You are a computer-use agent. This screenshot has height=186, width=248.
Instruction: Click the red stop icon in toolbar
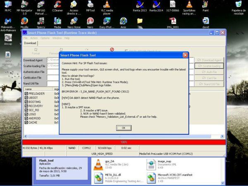[112, 50]
